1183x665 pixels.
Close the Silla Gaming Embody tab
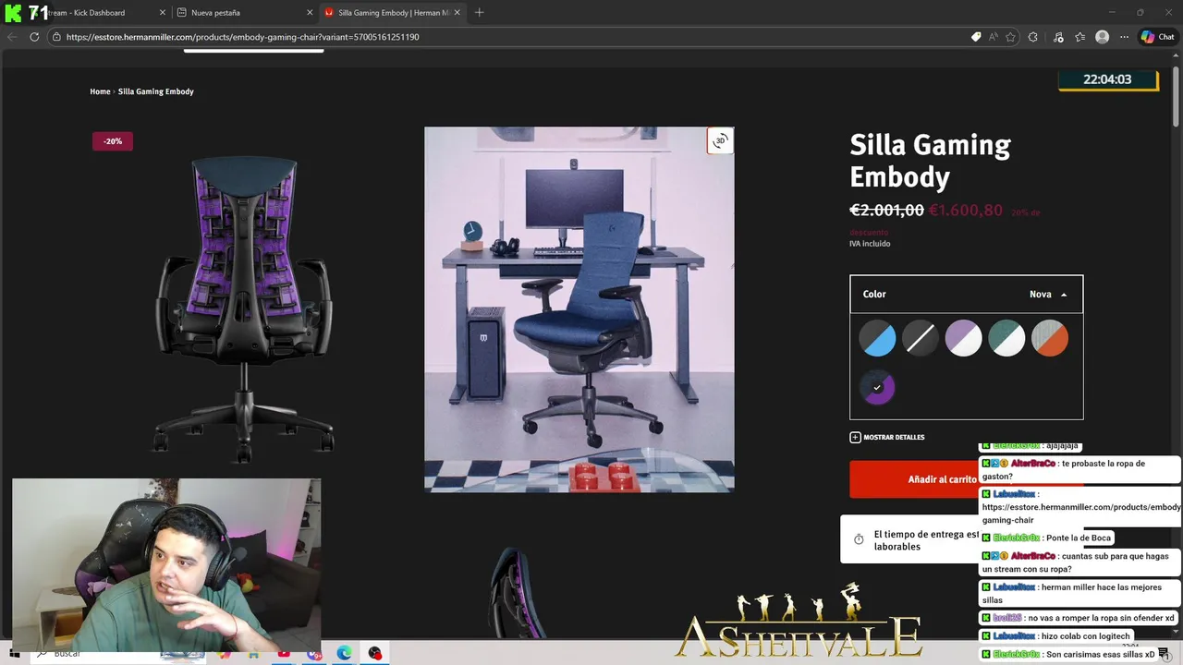click(x=457, y=13)
